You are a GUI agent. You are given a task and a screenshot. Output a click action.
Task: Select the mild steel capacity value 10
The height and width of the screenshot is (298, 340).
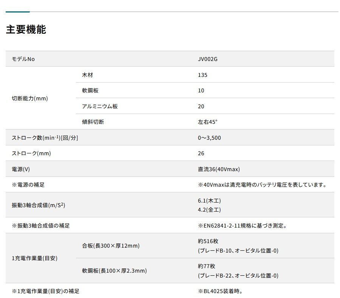(201, 90)
